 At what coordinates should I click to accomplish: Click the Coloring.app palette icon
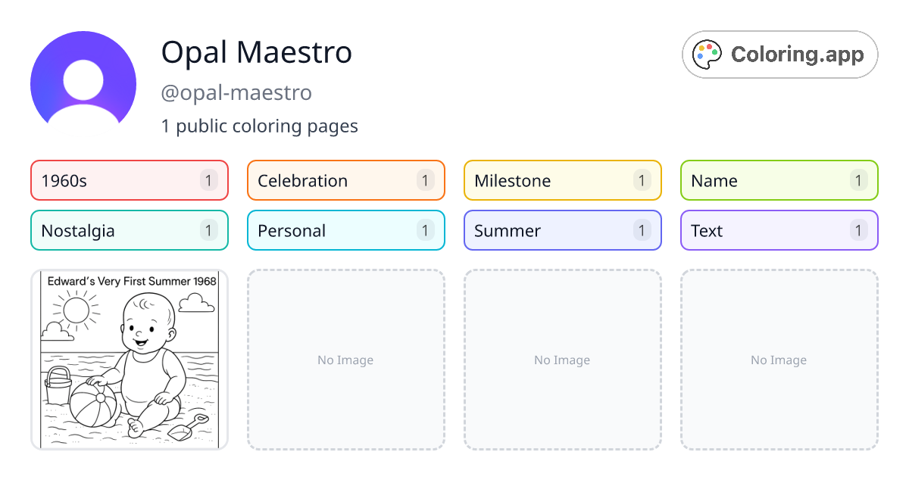pos(707,54)
